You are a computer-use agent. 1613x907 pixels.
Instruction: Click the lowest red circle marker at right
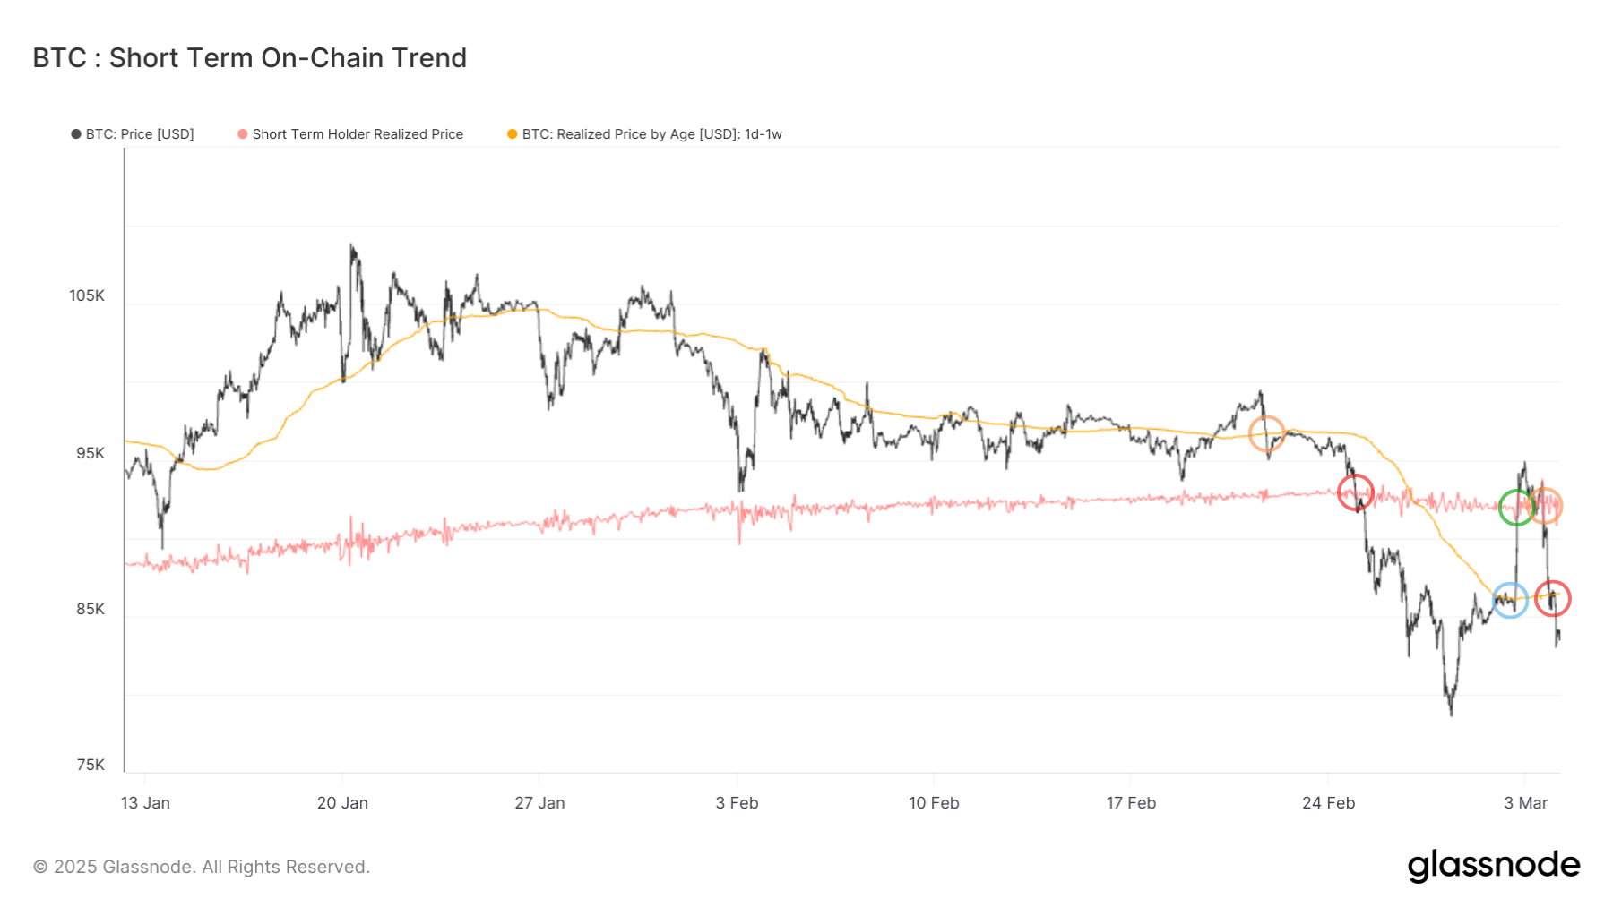tap(1552, 598)
